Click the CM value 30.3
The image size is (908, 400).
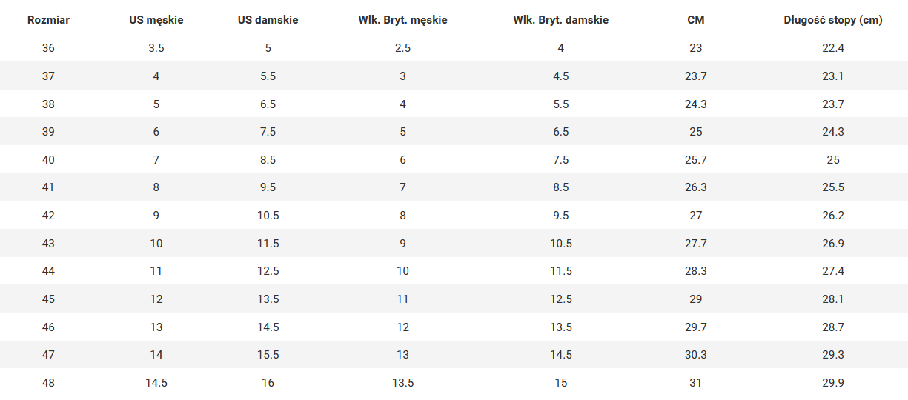pos(696,355)
